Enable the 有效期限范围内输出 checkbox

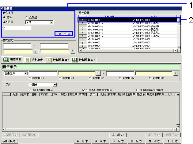137,90
